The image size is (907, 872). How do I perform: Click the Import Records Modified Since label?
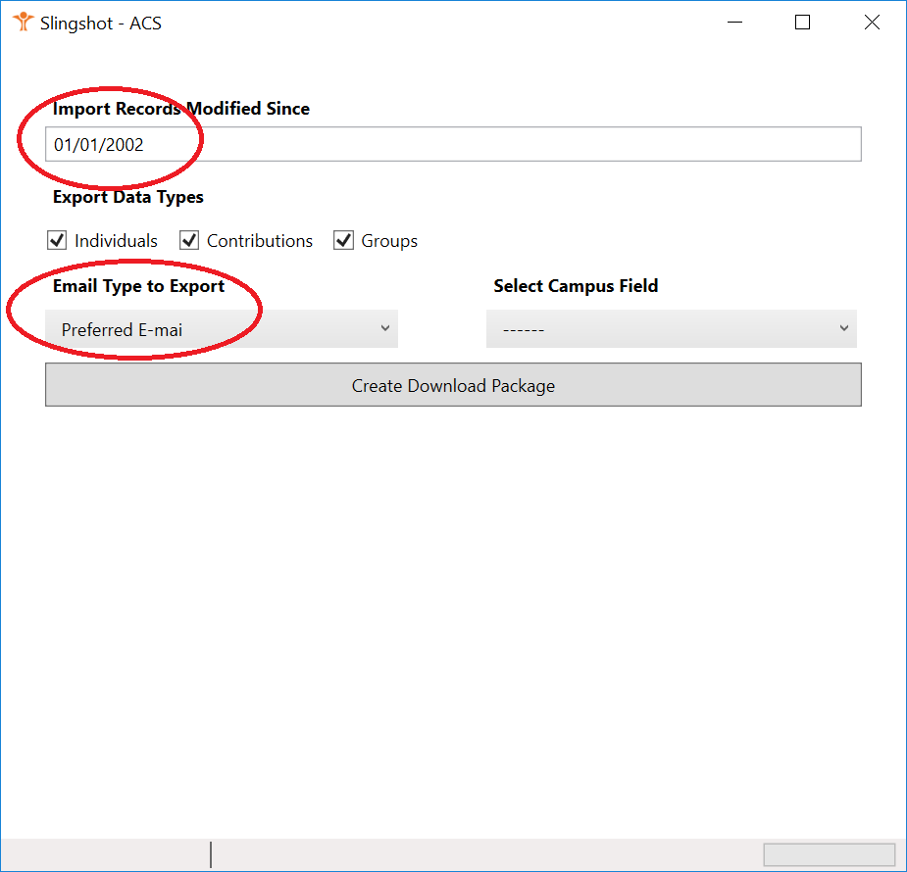[181, 109]
